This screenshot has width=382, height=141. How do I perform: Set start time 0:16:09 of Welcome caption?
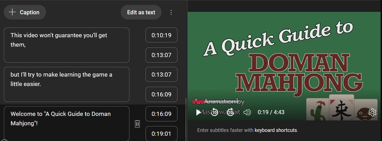(161, 114)
